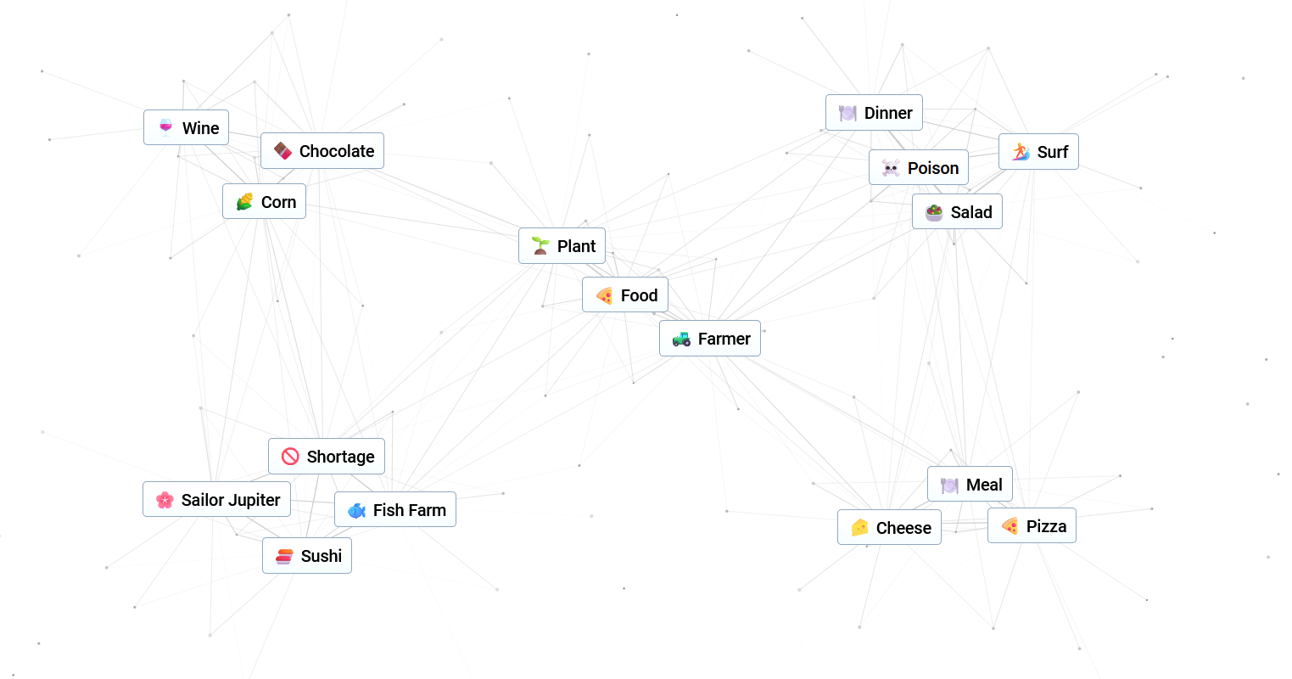1292x679 pixels.
Task: Click the prohibited sign icon on Shortage
Action: click(290, 457)
